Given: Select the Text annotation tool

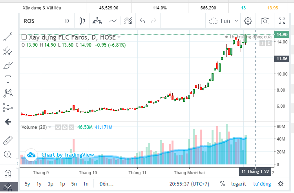Looking at the screenshot, I should pos(8,79).
